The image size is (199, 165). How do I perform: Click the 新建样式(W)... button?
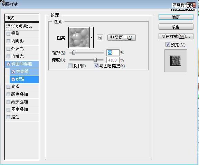(176, 36)
